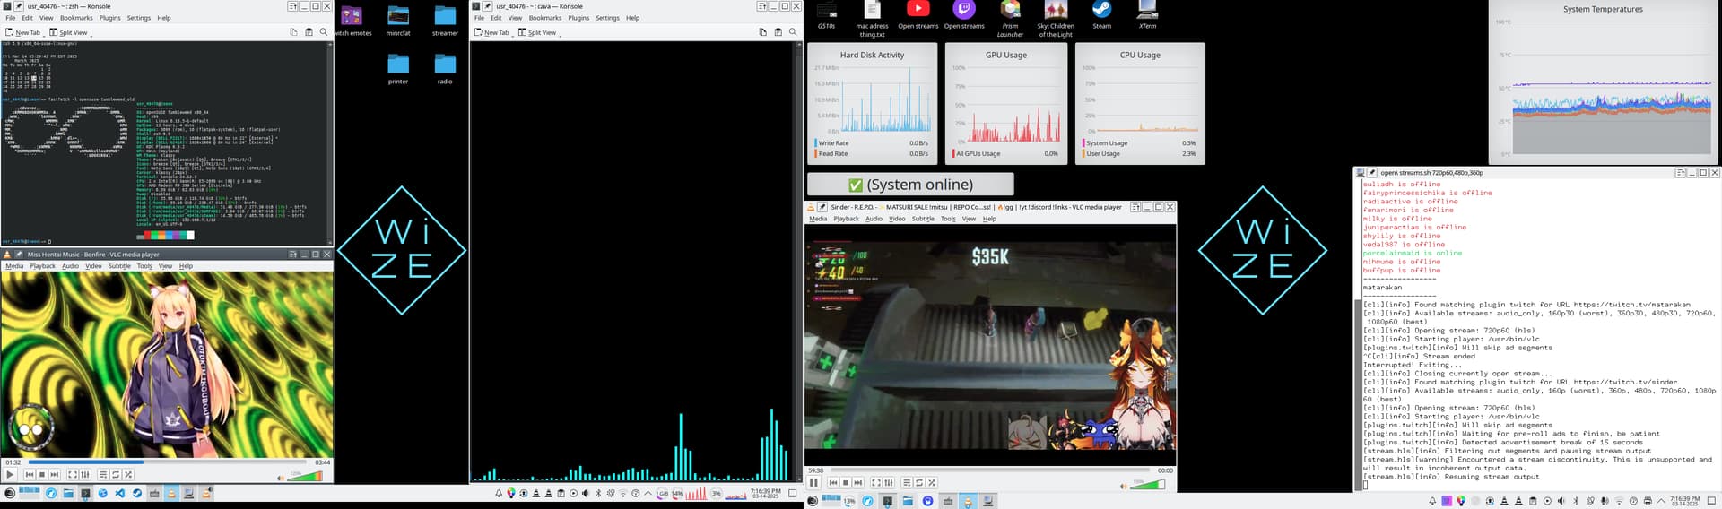Screen dimensions: 1722x509
Task: Open the minrcfat desktop shortcut
Action: (398, 21)
